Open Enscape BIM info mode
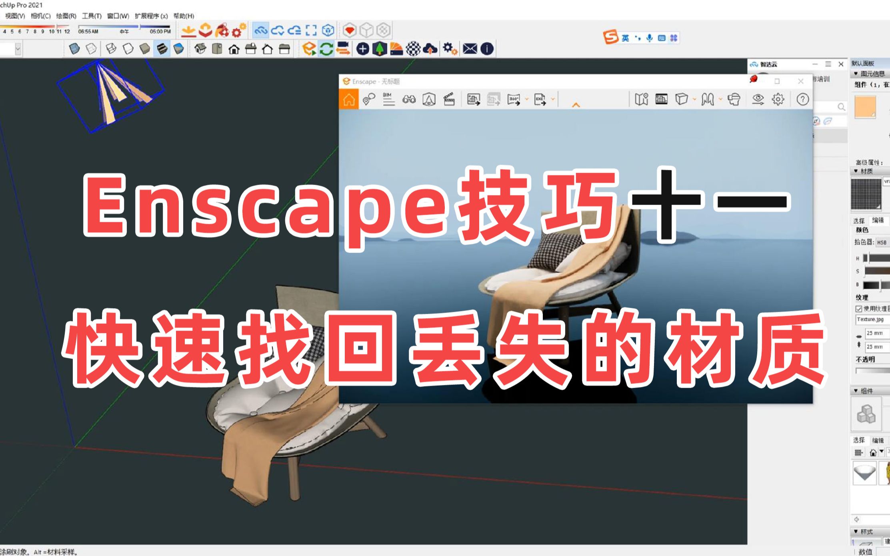Screen dimensions: 890x556 point(388,99)
